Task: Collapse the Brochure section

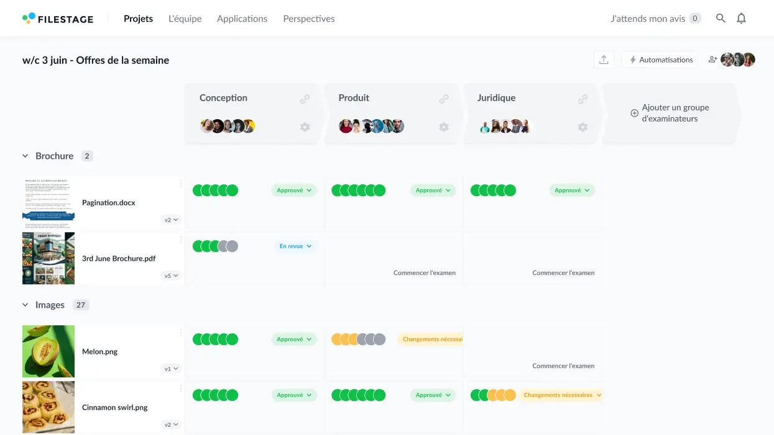Action: coord(25,156)
